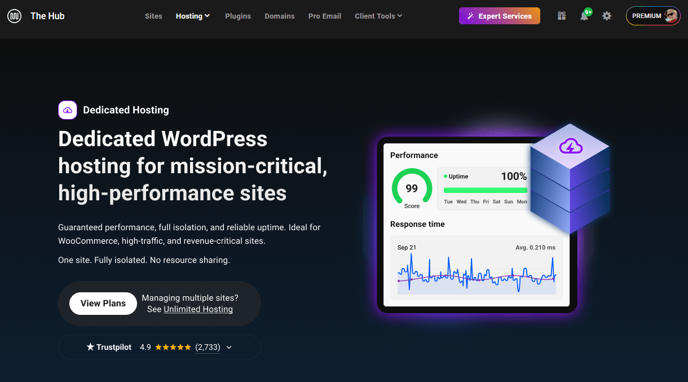Go to the Plugins menu item
The width and height of the screenshot is (688, 382).
238,16
